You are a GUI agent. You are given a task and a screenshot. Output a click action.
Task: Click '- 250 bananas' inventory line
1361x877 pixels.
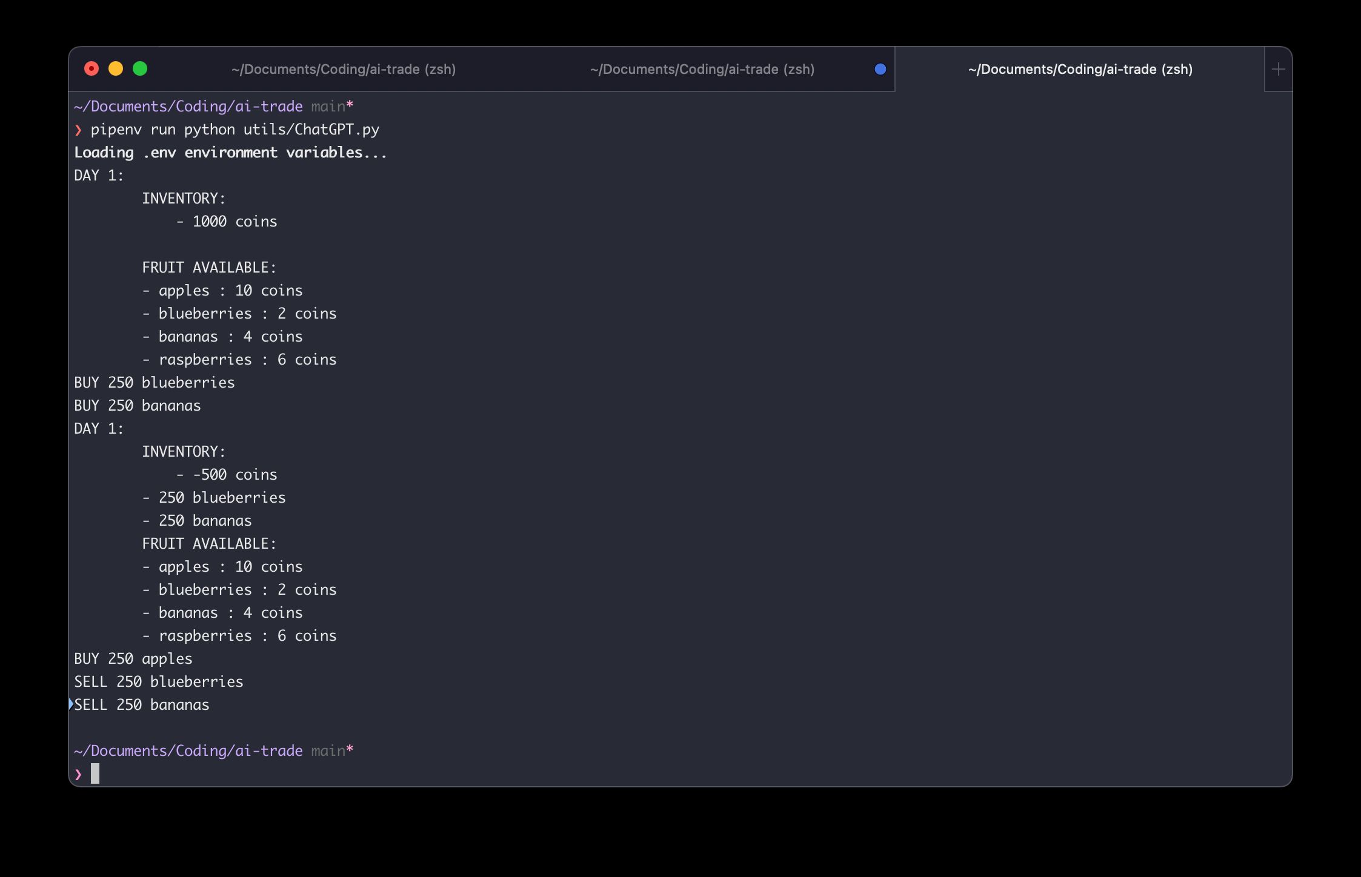point(197,521)
